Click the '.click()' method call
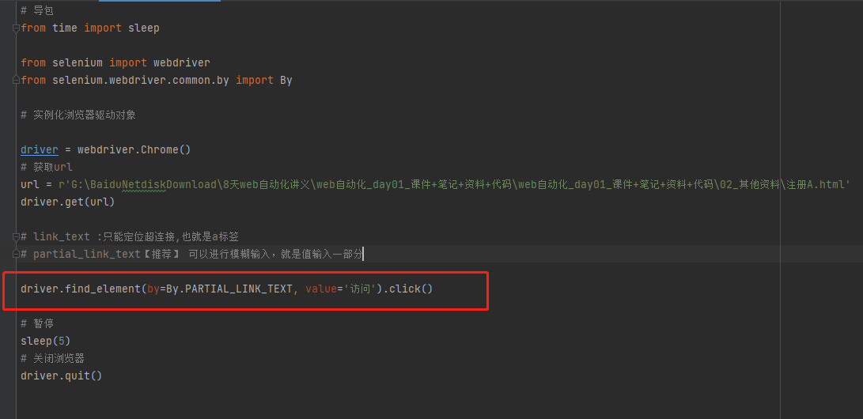The image size is (863, 419). pos(408,289)
